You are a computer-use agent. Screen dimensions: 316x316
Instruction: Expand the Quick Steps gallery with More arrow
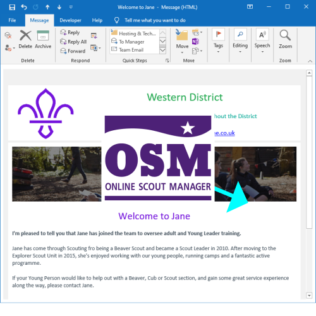[x=162, y=50]
